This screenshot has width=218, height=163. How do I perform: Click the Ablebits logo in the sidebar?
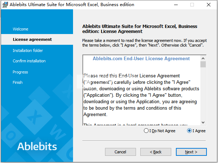coord(37,147)
